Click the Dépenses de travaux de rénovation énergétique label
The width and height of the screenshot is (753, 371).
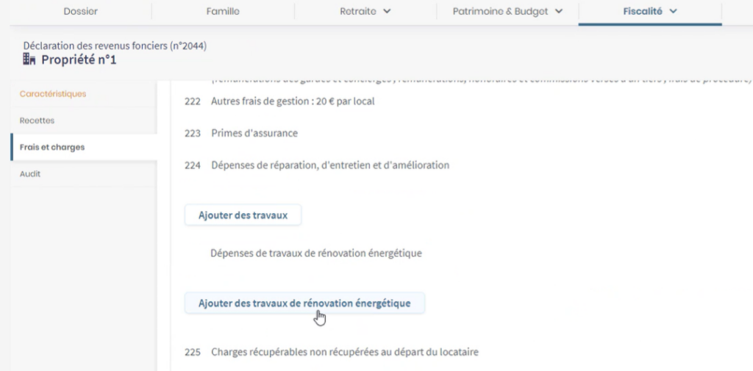[316, 253]
